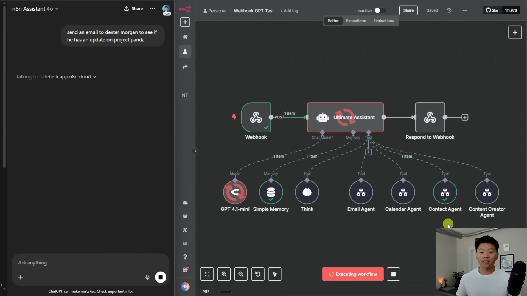
Task: Expand the collapsed n8n sidebar chevron
Action: click(195, 151)
